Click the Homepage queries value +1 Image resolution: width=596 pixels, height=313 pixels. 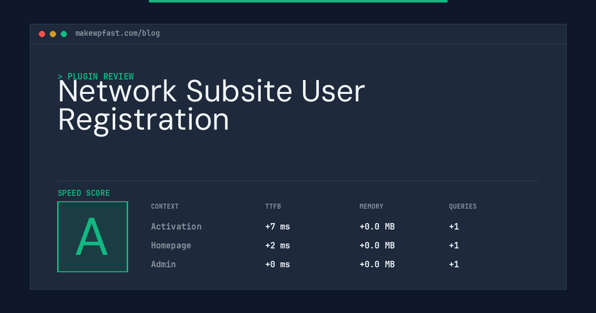(x=454, y=245)
